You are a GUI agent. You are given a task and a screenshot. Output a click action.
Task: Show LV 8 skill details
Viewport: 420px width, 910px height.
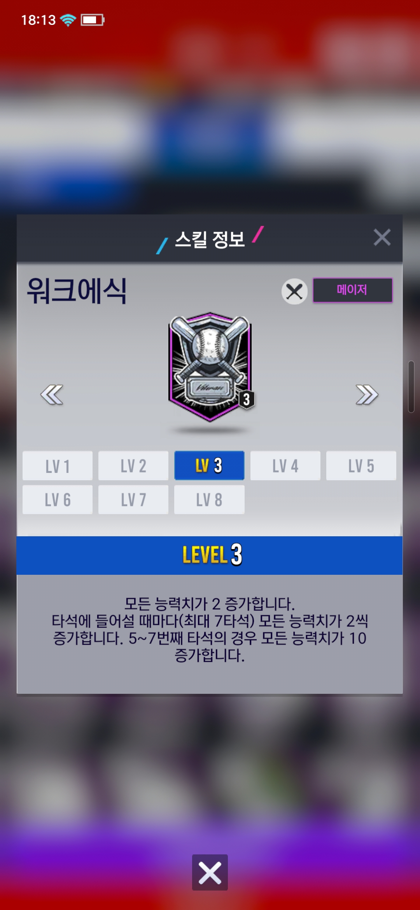[209, 499]
